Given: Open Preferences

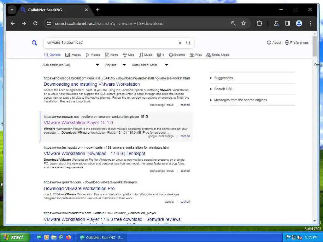Looking at the screenshot, I should pyautogui.click(x=297, y=43).
